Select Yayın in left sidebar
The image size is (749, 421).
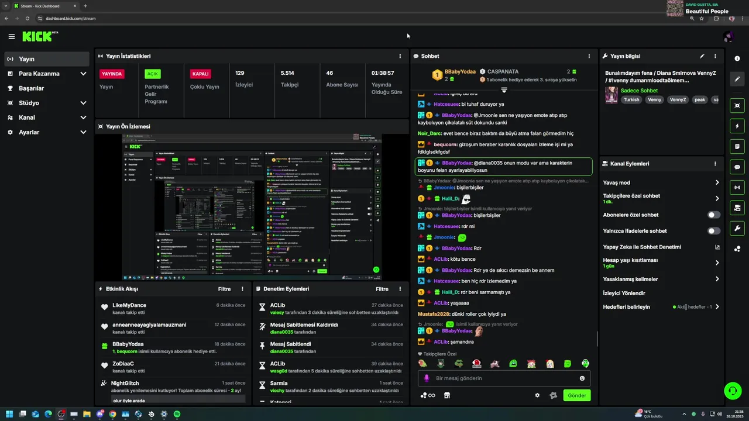coord(47,59)
